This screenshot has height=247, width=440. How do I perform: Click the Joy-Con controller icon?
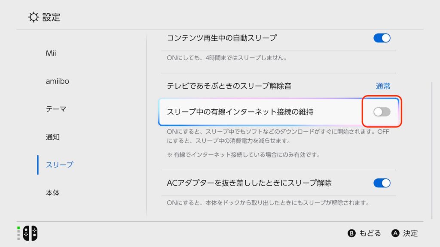point(30,233)
